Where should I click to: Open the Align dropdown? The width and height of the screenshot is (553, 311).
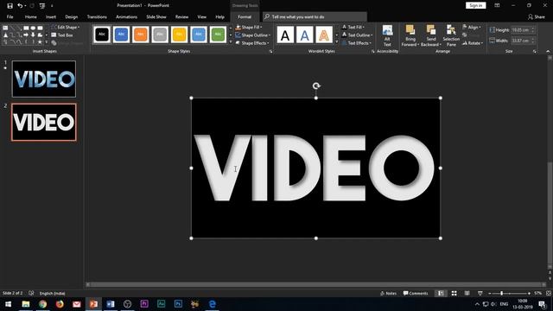[x=472, y=27]
